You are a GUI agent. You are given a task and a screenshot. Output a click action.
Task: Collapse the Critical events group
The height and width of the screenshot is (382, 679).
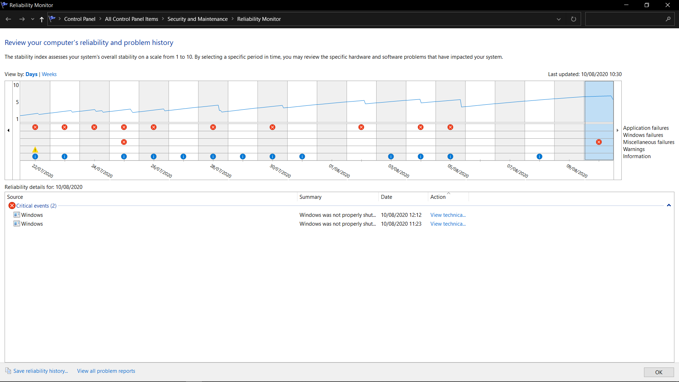coord(669,206)
